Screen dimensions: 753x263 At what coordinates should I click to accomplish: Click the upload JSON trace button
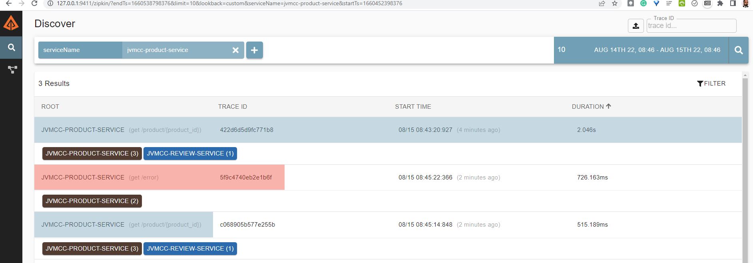[635, 26]
